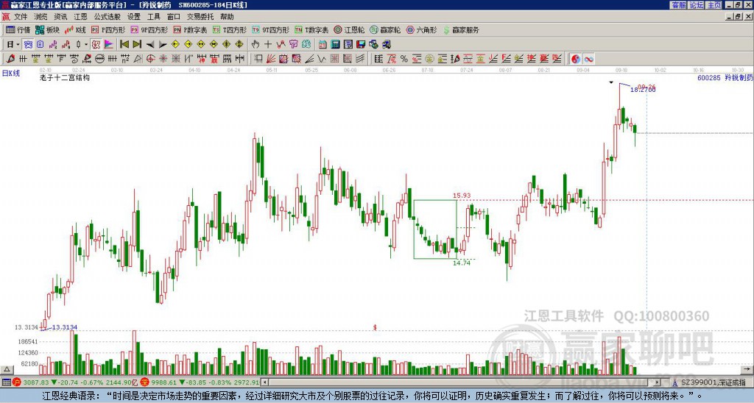Click the save floppy disk icon

(x=361, y=45)
